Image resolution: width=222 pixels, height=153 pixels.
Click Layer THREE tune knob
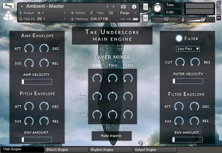[128, 115]
